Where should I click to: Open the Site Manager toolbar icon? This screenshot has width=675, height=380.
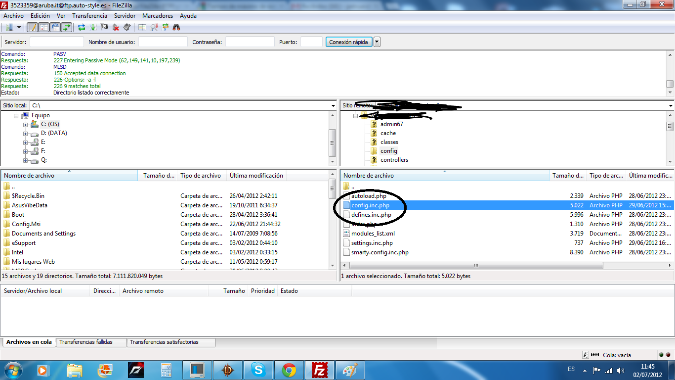point(9,27)
